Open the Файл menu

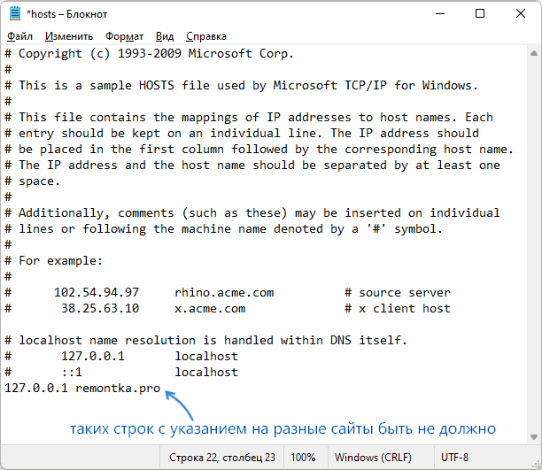pos(20,36)
